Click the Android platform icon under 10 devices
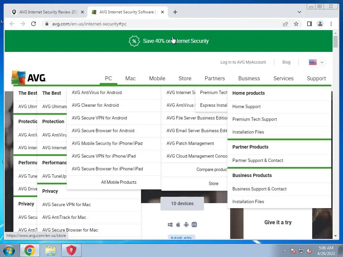This screenshot has width=343, height=257. tap(186, 225)
